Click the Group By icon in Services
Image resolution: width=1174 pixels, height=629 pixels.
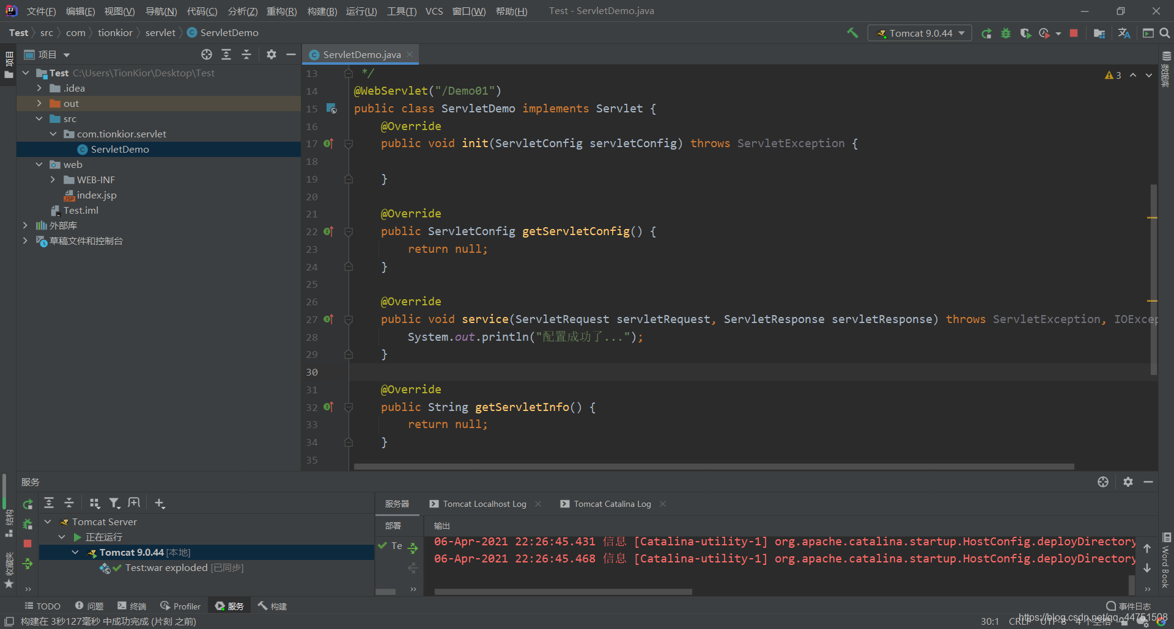pyautogui.click(x=94, y=503)
